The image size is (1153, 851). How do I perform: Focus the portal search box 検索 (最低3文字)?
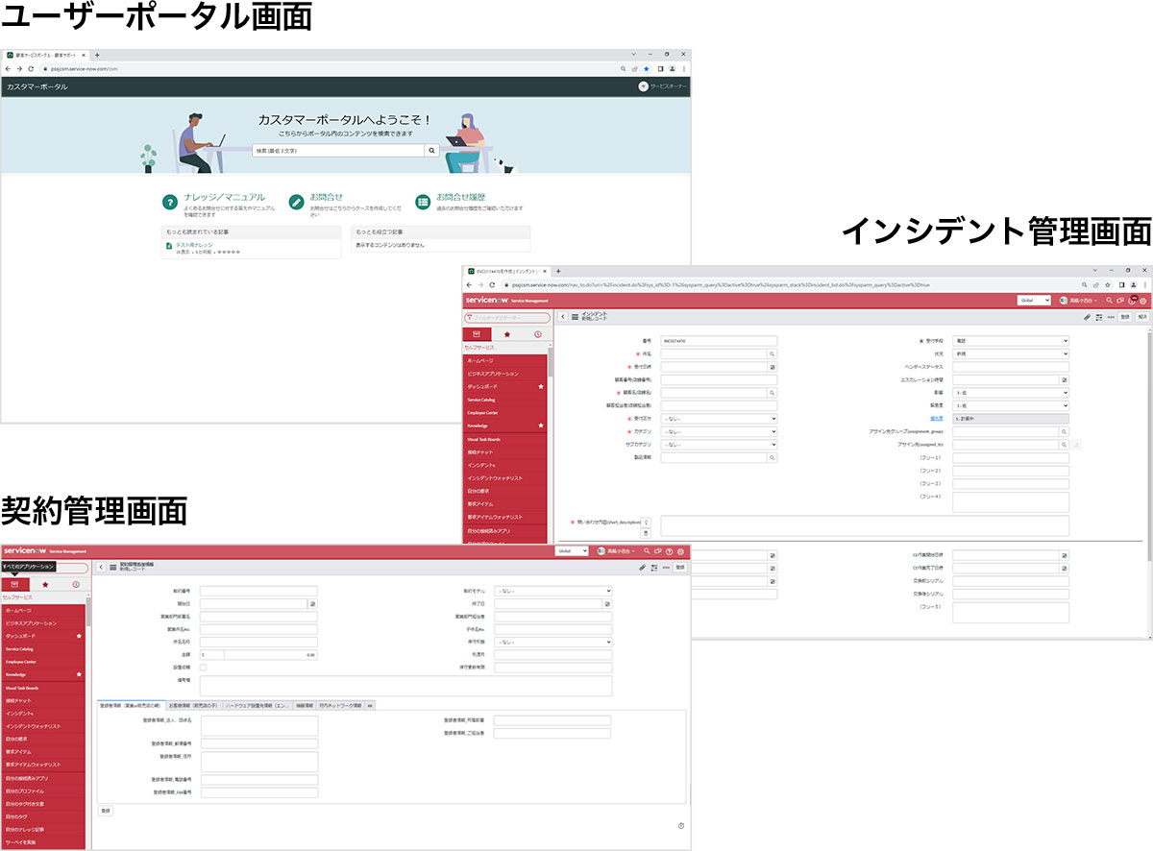338,151
